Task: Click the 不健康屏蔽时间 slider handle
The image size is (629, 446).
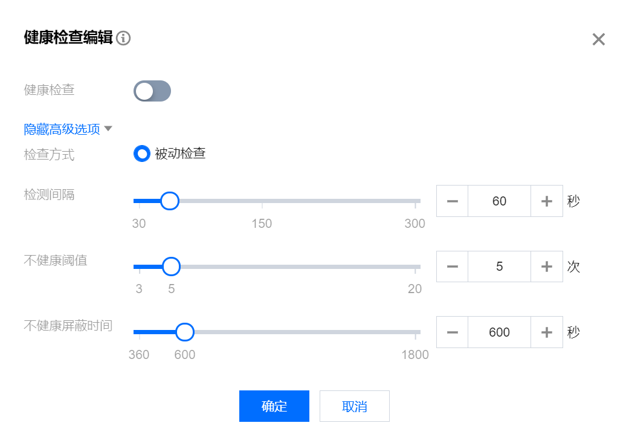Action: pos(185,332)
